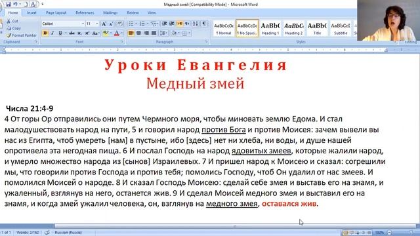The width and height of the screenshot is (420, 236).
Task: Increase paragraph indent
Action: coord(172,24)
